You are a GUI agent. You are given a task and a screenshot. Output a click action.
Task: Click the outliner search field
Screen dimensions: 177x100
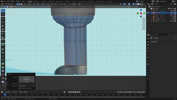pyautogui.click(x=162, y=4)
